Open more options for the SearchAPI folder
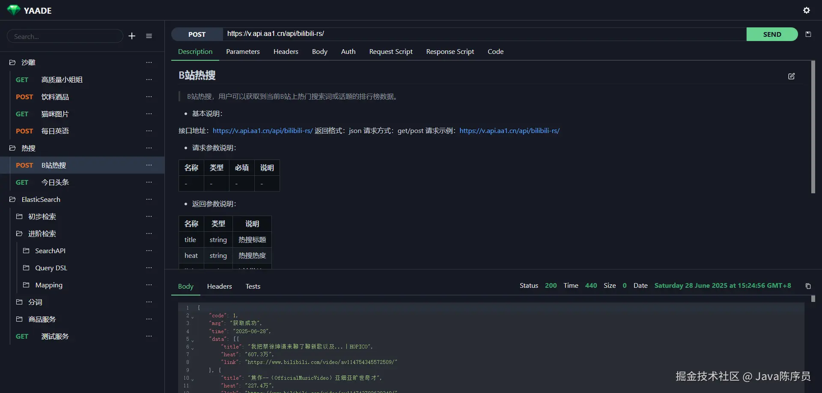This screenshot has height=393, width=822. (x=149, y=251)
